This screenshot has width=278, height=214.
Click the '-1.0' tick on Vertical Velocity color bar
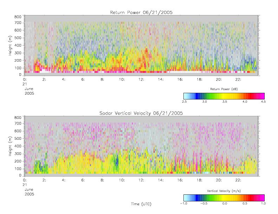click(x=184, y=203)
